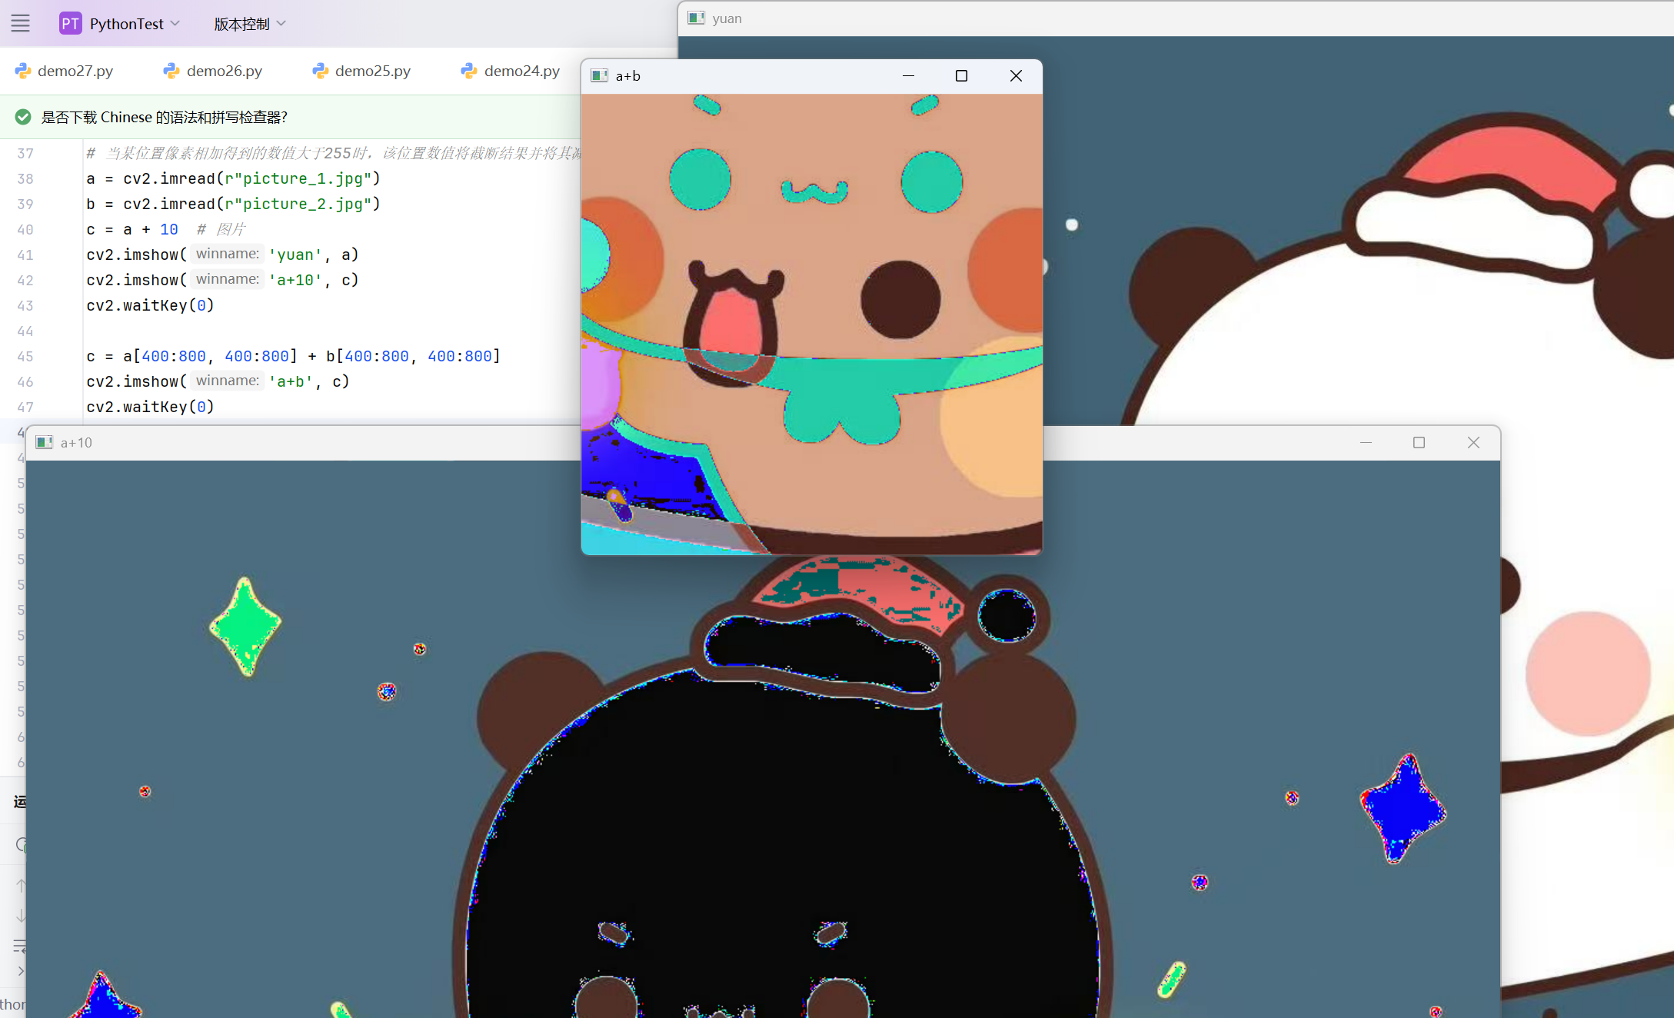Click the up arrow in run panel
This screenshot has height=1018, width=1674.
(x=21, y=885)
